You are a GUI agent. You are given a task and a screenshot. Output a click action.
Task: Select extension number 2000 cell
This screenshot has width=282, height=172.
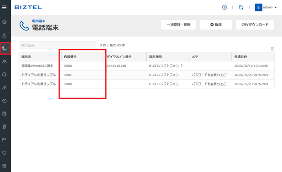(68, 66)
